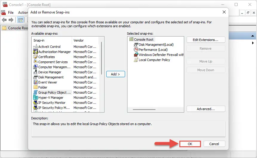The image size is (257, 158).
Task: Click the MMC console icon in the title bar
Action: tap(5, 4)
